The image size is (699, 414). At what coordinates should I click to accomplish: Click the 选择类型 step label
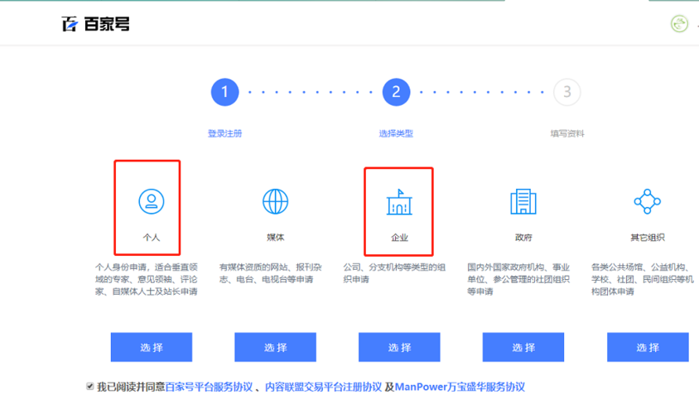pos(396,133)
